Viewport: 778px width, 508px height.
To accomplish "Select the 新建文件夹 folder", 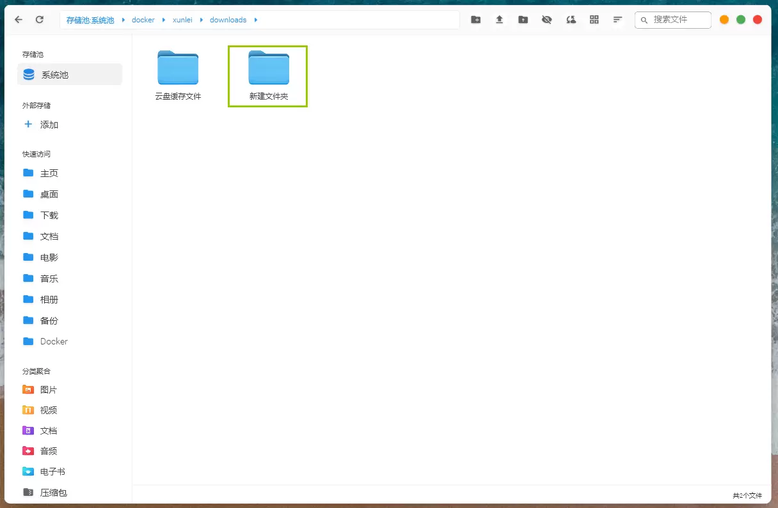I will coord(269,75).
